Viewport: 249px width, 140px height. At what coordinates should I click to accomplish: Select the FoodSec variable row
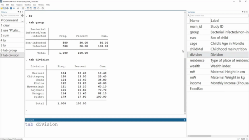[x=218, y=89]
